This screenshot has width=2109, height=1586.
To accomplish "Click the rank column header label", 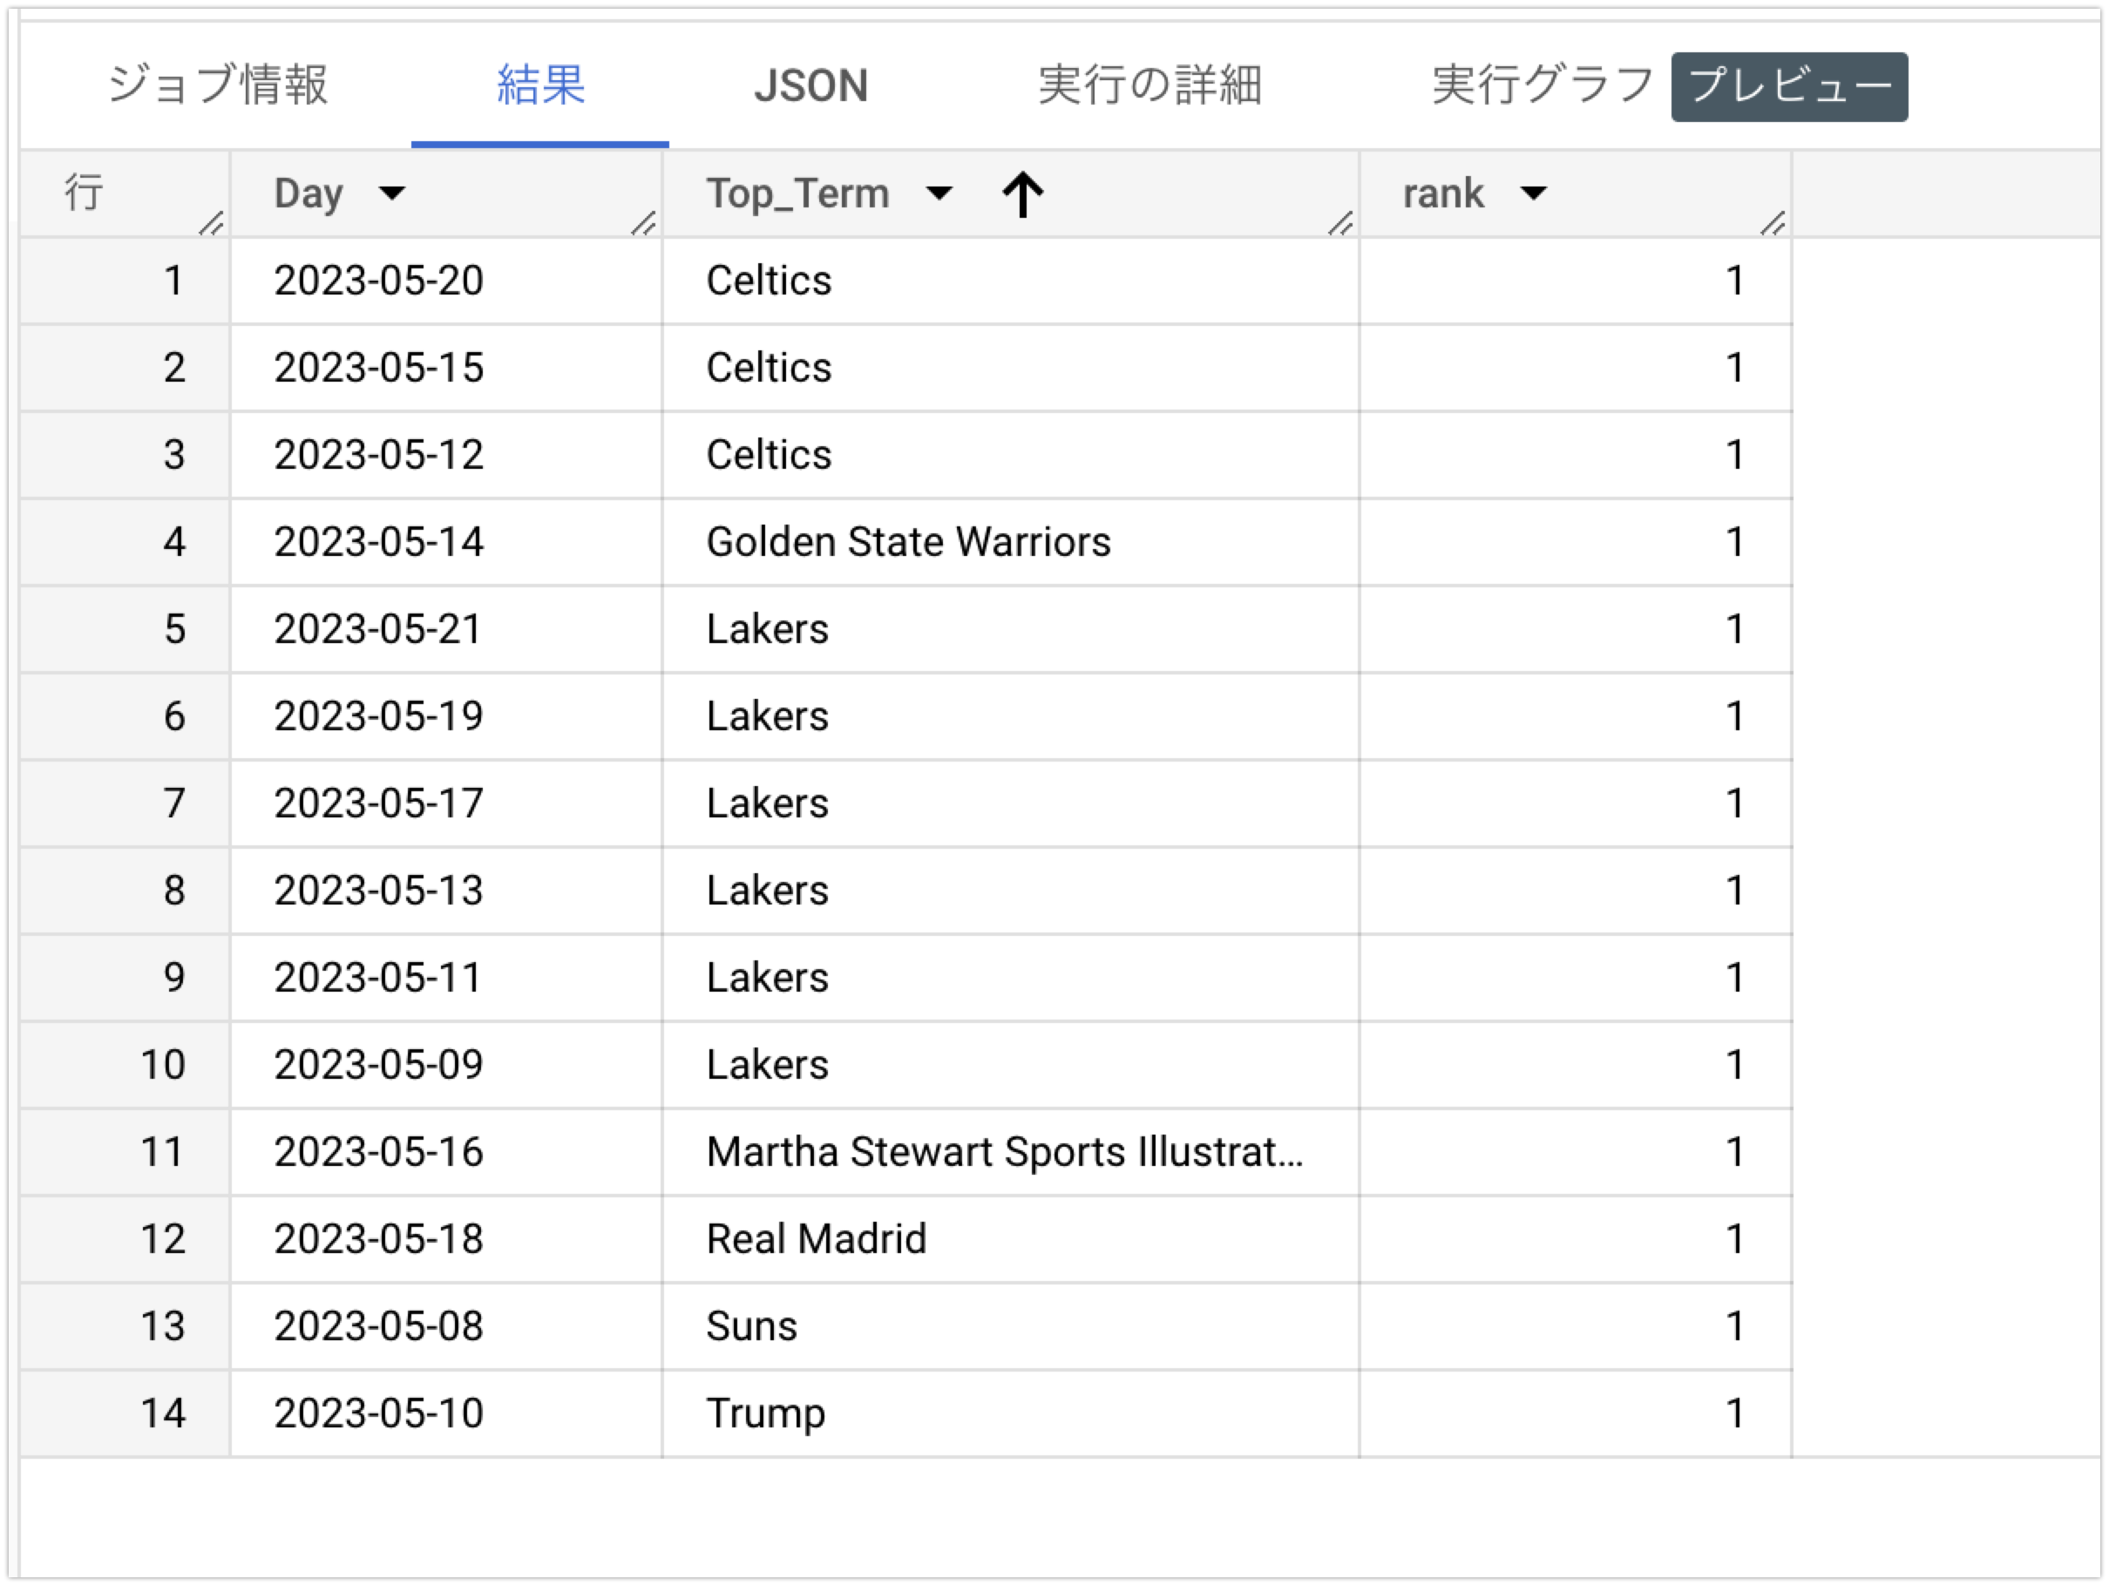I will coord(1442,193).
